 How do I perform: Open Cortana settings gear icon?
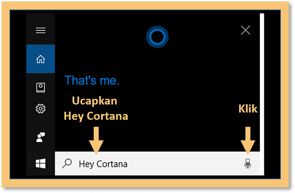coord(40,109)
